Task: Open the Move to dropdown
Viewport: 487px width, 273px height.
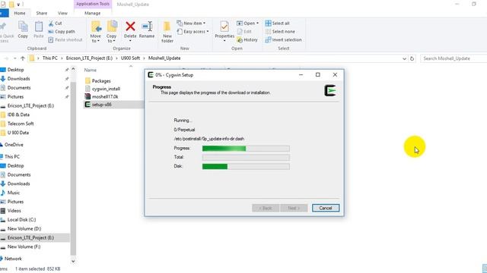Action: point(95,32)
